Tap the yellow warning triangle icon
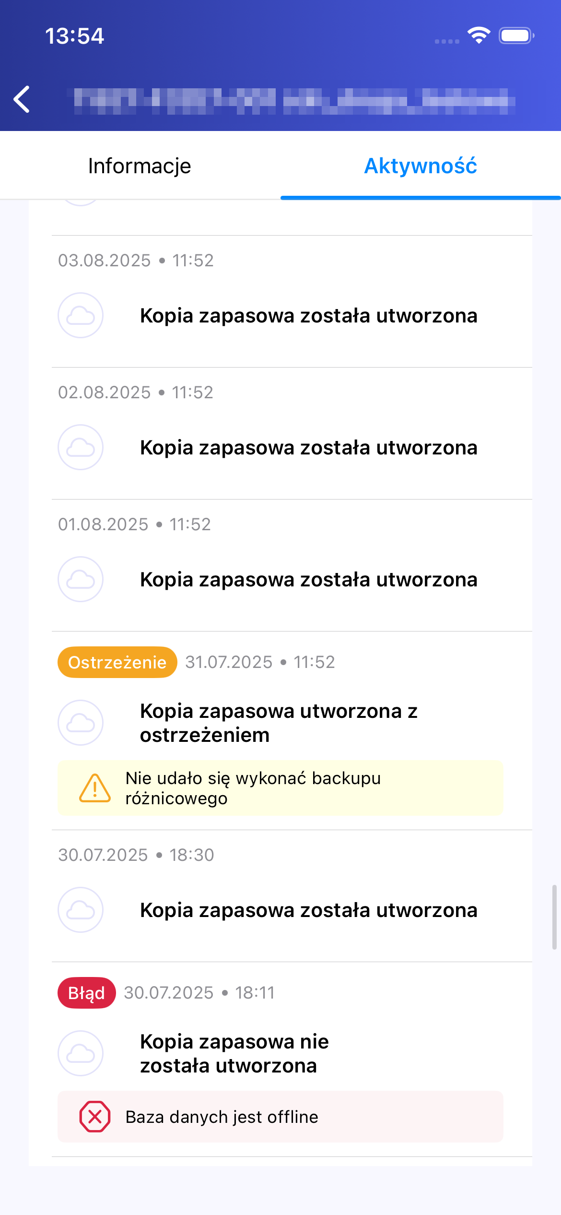The width and height of the screenshot is (561, 1215). click(x=95, y=788)
